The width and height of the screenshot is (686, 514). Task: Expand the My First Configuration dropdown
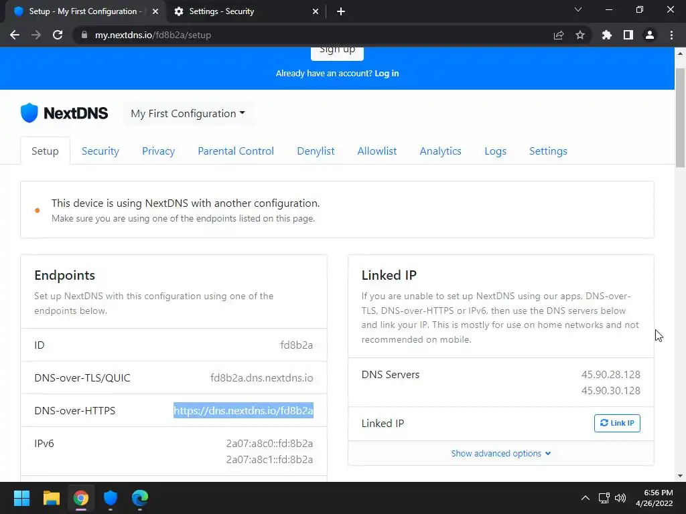188,114
